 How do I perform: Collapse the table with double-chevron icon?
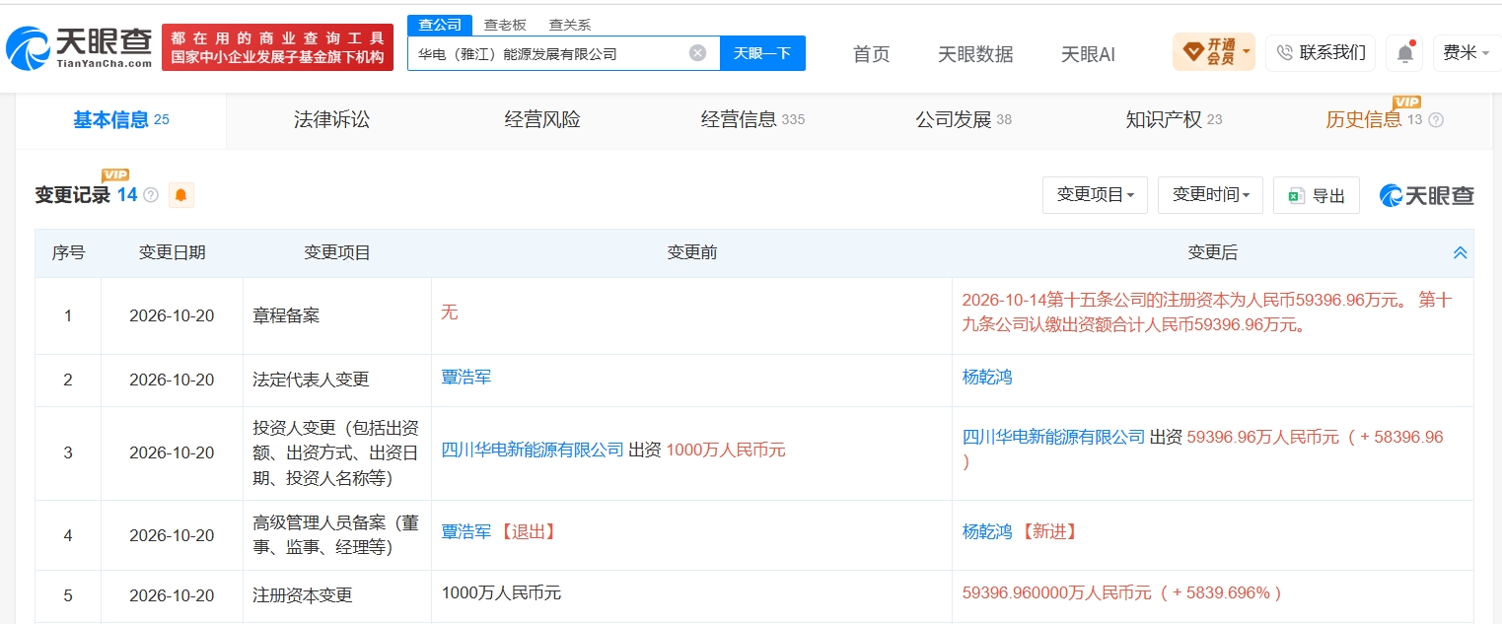click(1461, 253)
